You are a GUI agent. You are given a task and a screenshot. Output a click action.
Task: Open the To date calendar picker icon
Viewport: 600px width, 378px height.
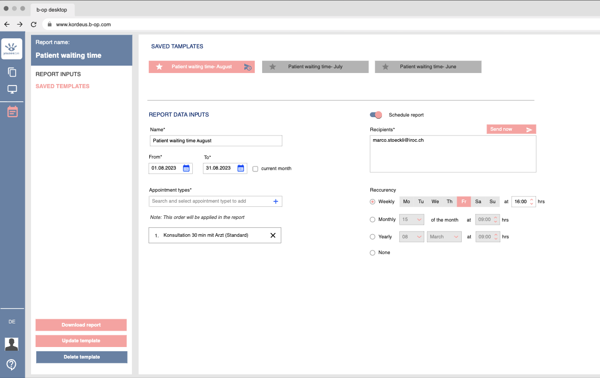coord(241,169)
